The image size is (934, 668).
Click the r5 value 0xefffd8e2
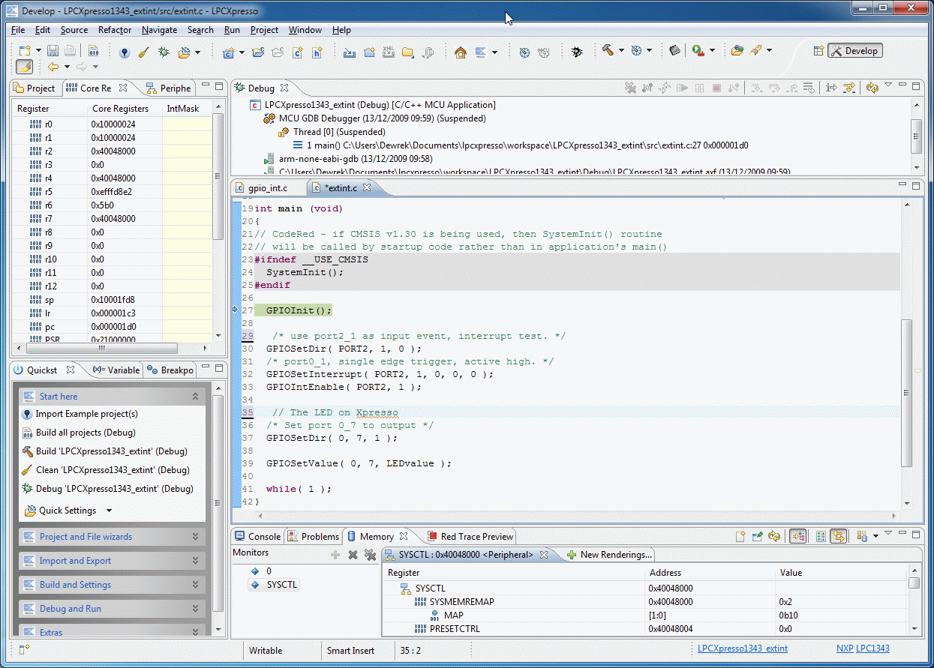point(112,192)
